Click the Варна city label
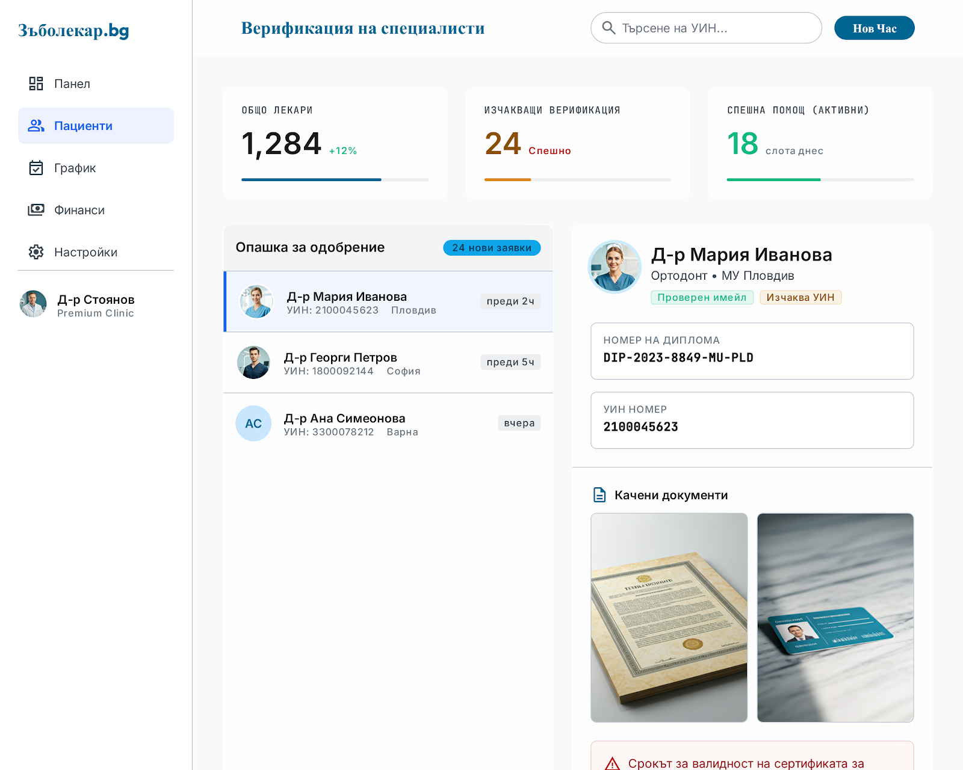Screen dimensions: 963x770 pyautogui.click(x=402, y=432)
